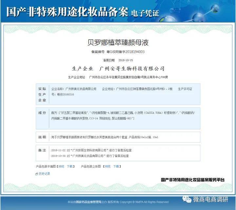Select the 成分 section label
Viewport: 236px width, 210px height.
pos(42,112)
